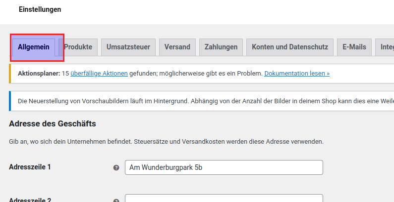This screenshot has width=394, height=202.
Task: Select the Umsatzsteuer tab
Action: (x=128, y=47)
